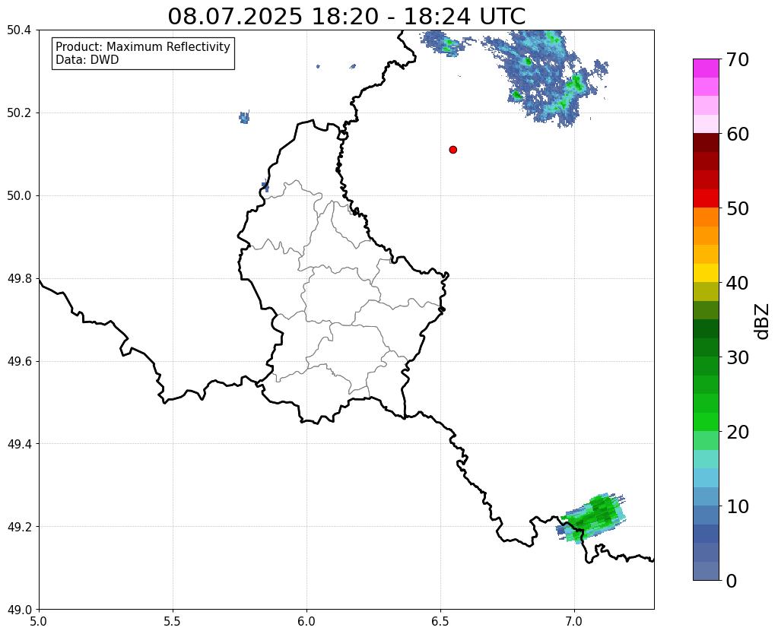Click colorbar tick label "20"

738,432
